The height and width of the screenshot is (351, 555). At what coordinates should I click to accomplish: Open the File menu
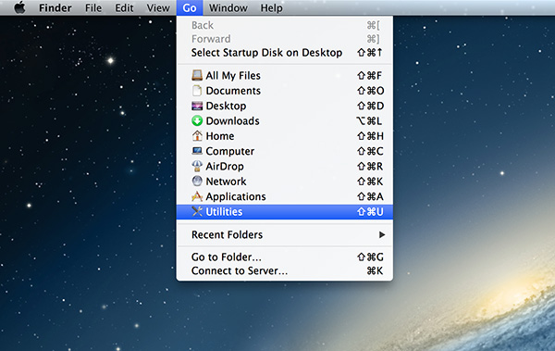(x=93, y=7)
